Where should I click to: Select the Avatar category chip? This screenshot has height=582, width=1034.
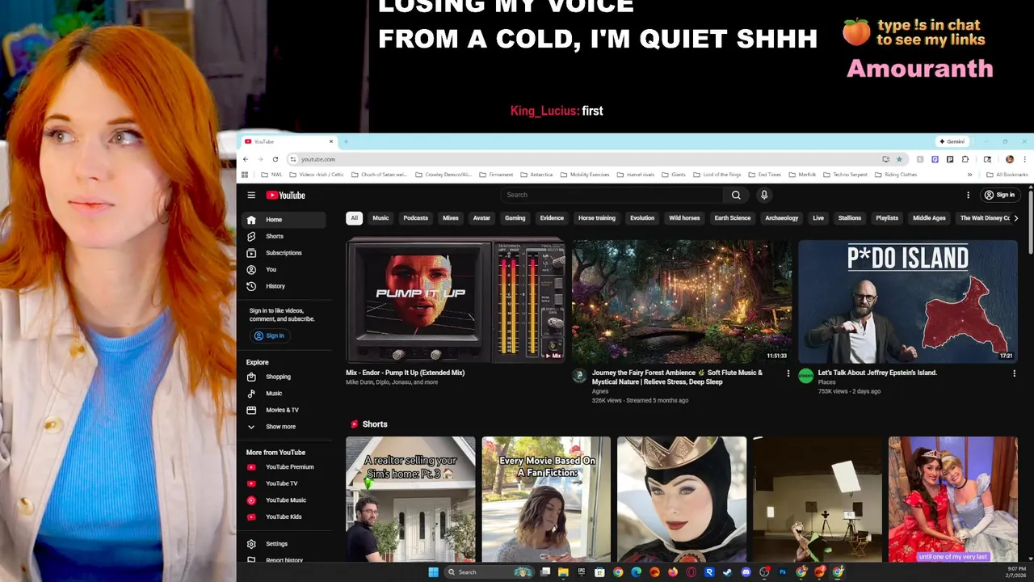481,218
